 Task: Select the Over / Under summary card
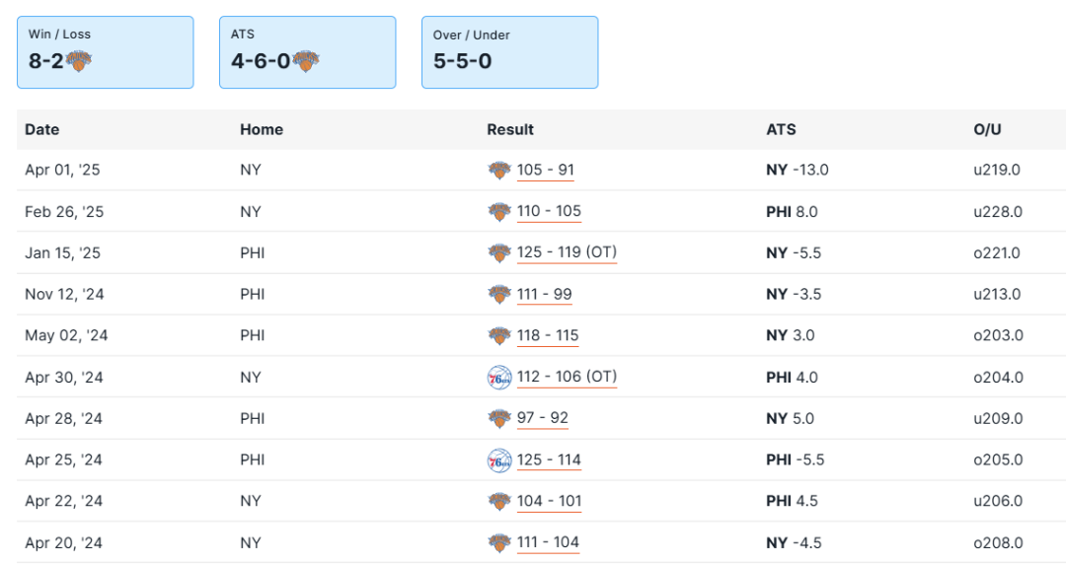coord(509,52)
